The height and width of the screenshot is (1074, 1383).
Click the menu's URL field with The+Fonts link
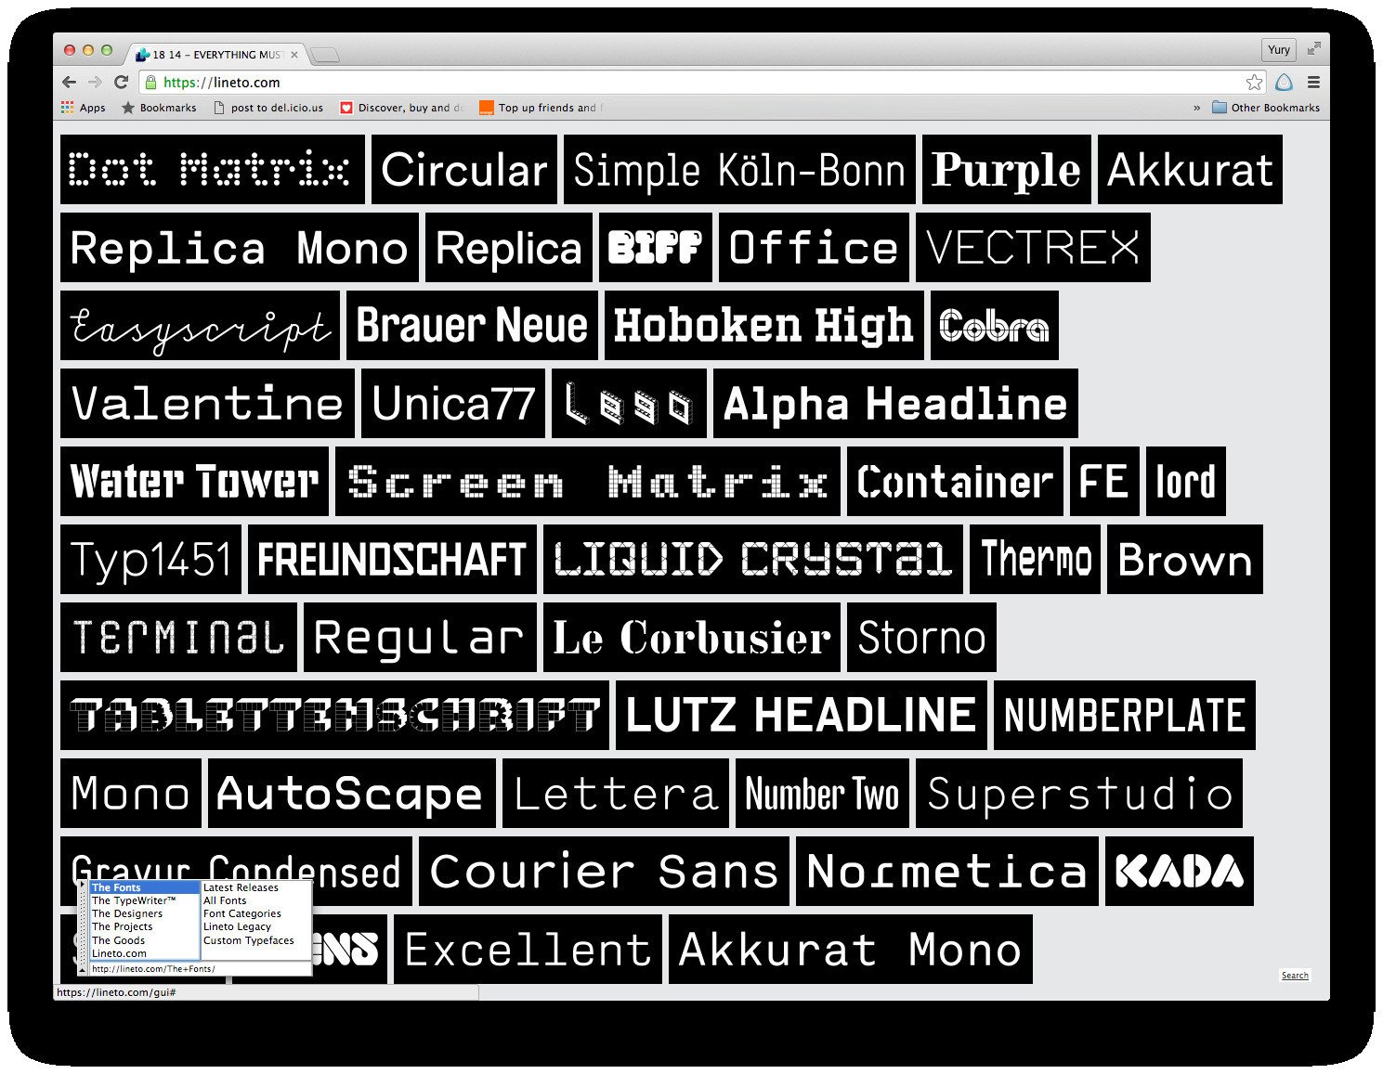click(199, 968)
